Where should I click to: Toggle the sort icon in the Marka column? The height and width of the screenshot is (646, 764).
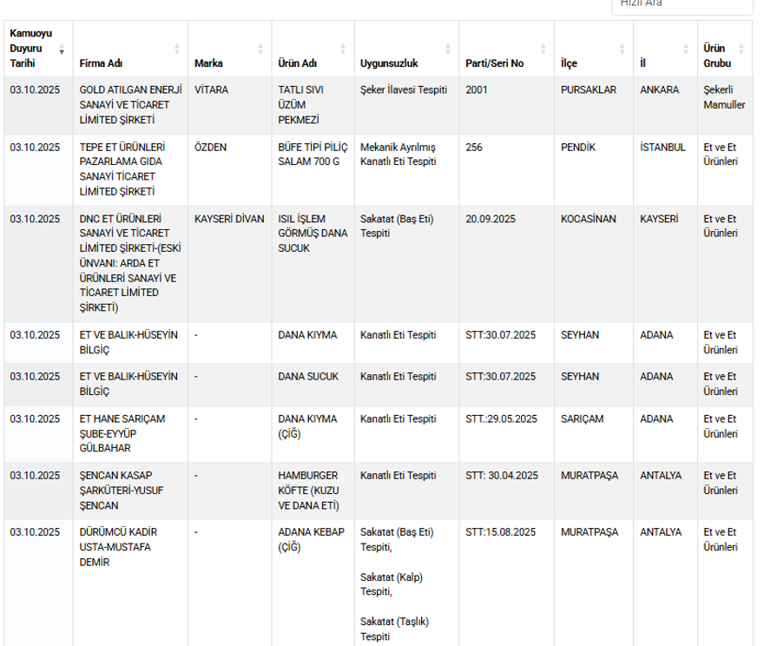coord(261,49)
